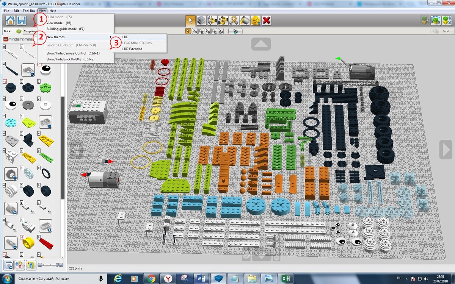Select the single selection sub-tool
The width and height of the screenshot is (455, 284).
point(188,31)
